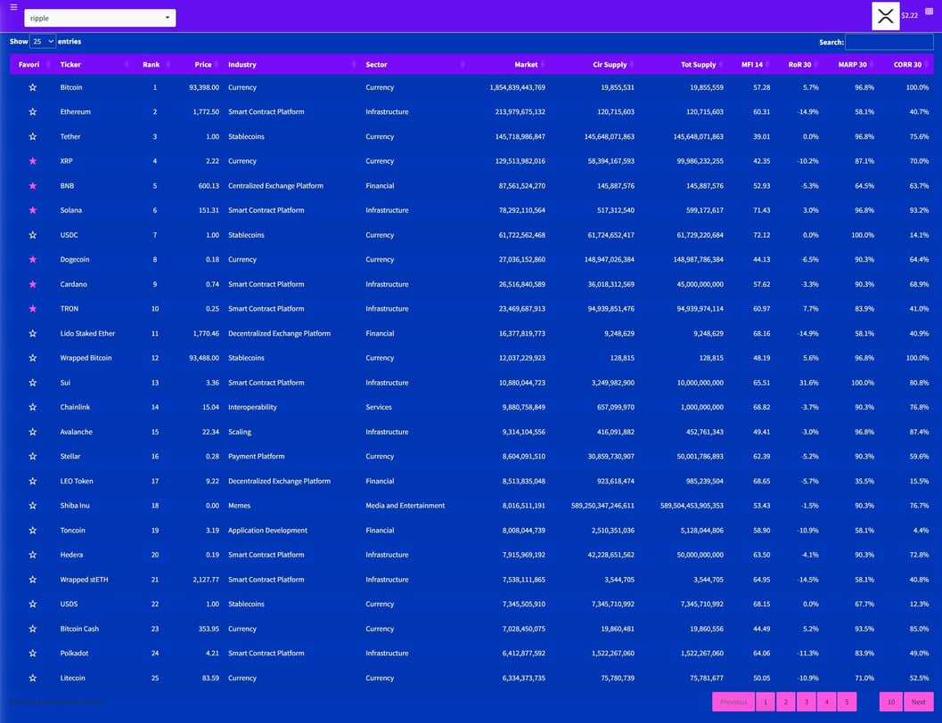Focus the table Search field
The width and height of the screenshot is (942, 723).
click(x=889, y=42)
